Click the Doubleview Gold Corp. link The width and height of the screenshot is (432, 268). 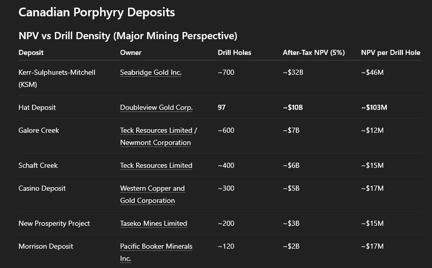point(156,108)
